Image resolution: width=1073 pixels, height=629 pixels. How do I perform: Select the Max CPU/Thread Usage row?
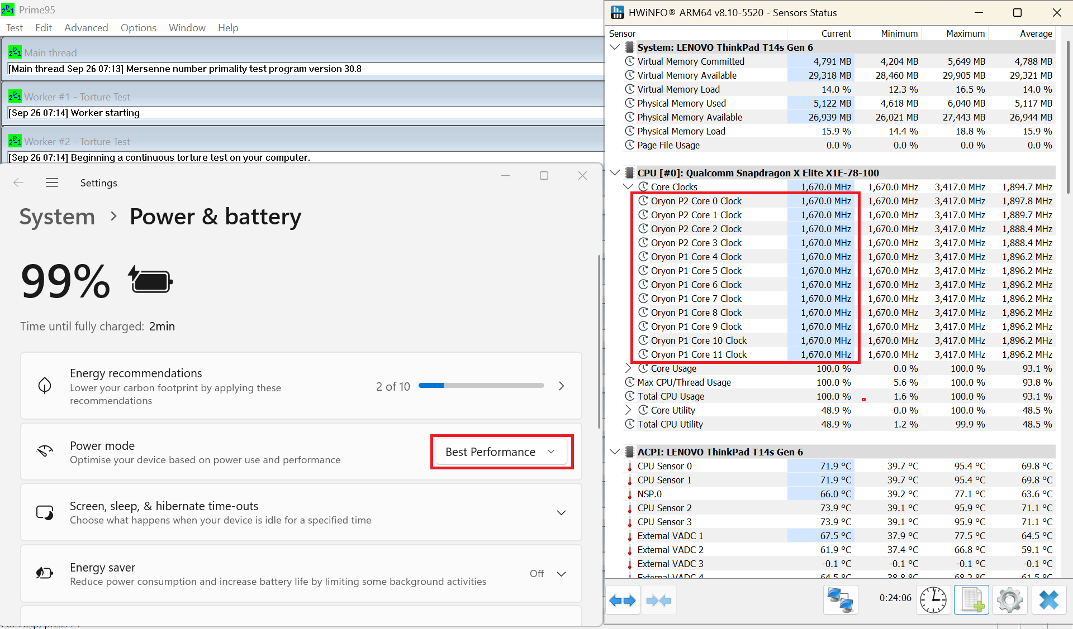point(838,382)
